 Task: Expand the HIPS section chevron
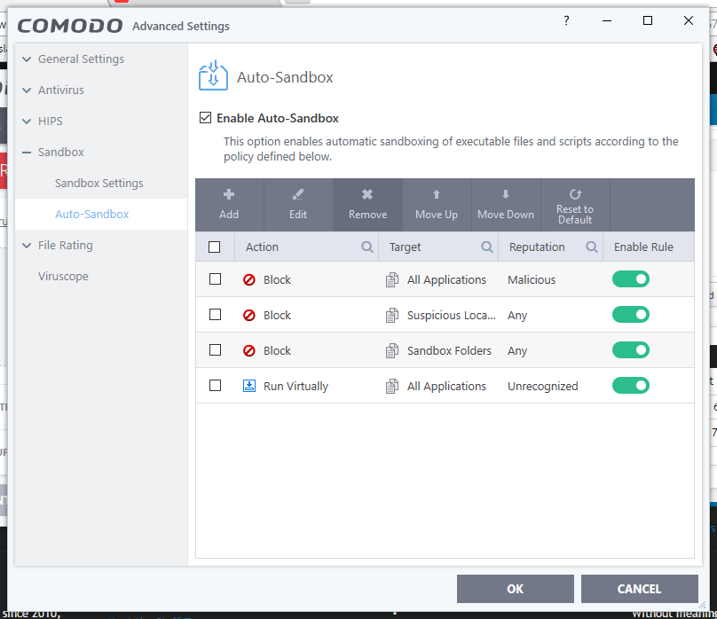point(27,121)
